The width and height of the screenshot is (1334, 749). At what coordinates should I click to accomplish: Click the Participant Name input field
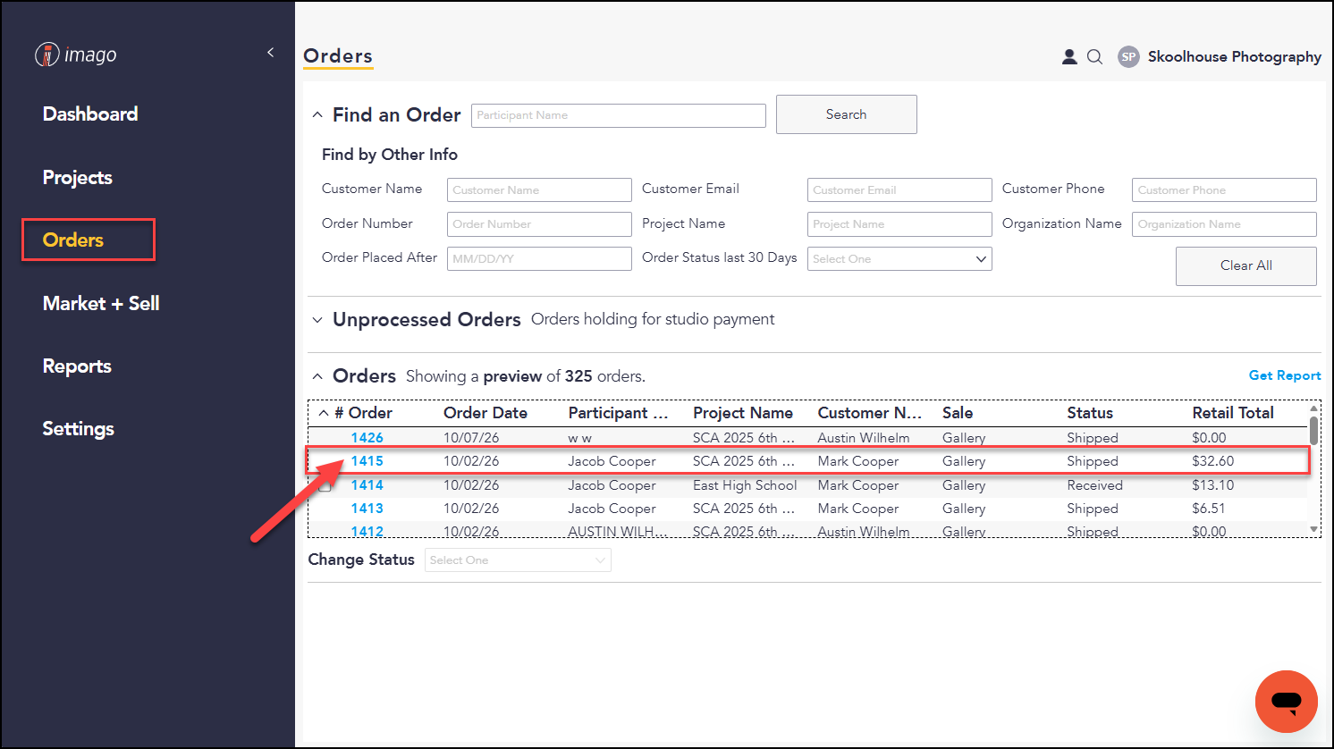(x=619, y=115)
